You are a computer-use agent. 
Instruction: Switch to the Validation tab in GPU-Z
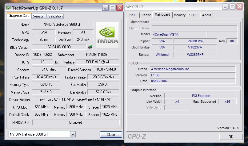[x=55, y=16]
